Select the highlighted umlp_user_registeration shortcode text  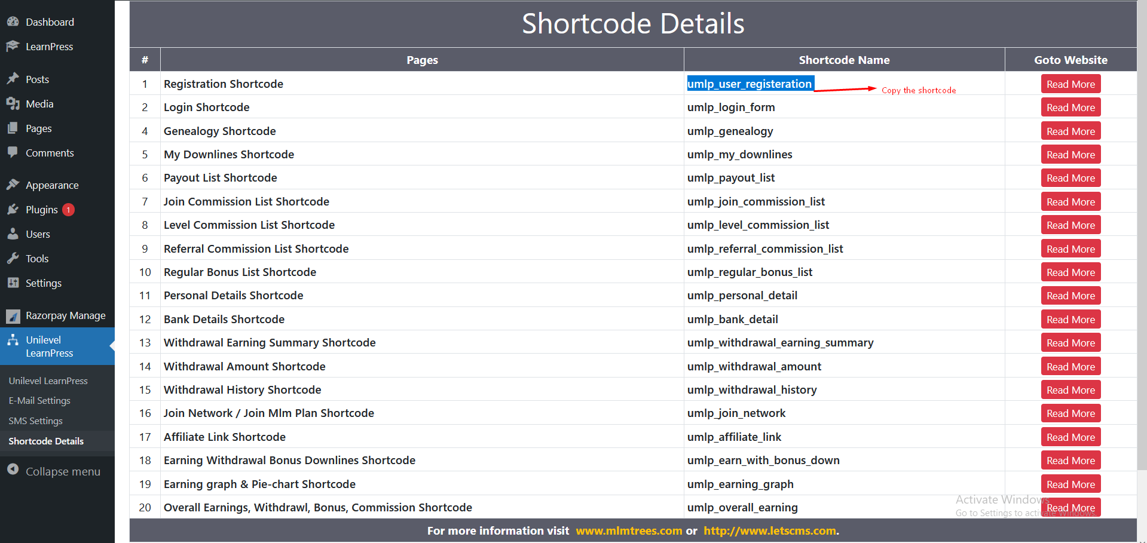click(750, 84)
